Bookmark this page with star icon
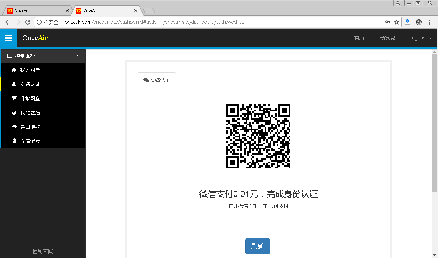The height and width of the screenshot is (258, 438). click(397, 22)
